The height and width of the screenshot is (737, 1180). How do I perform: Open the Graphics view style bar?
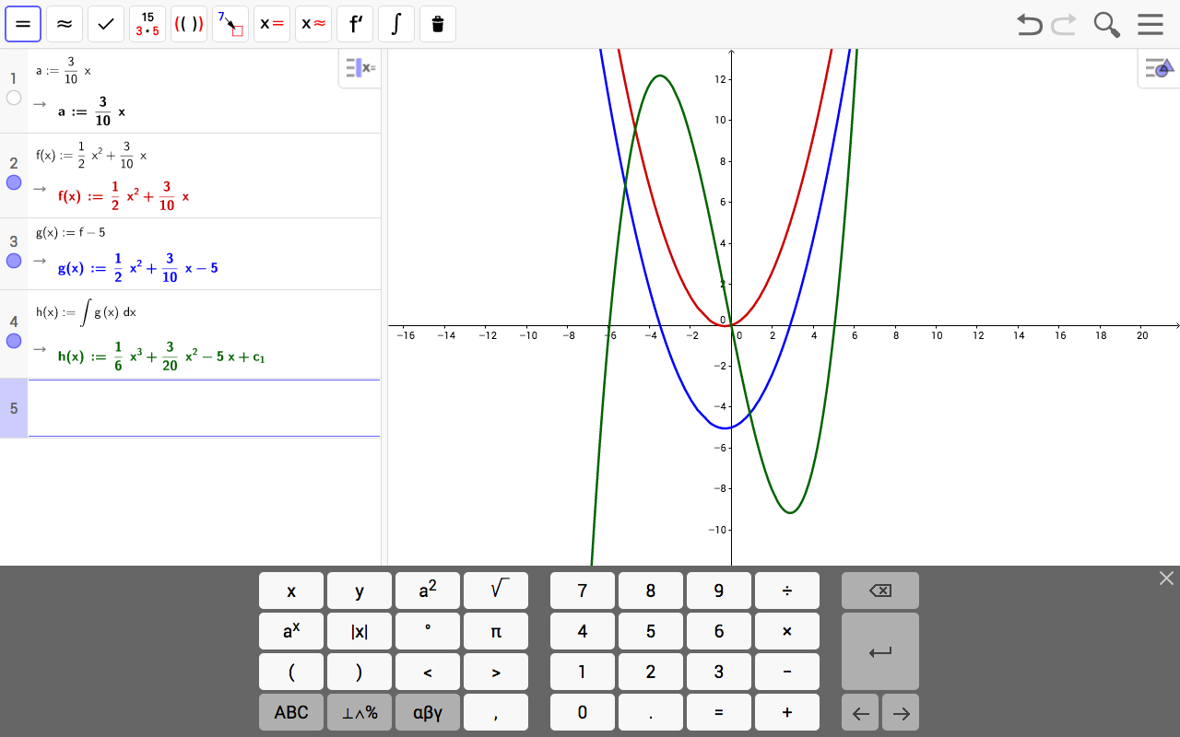coord(1159,68)
